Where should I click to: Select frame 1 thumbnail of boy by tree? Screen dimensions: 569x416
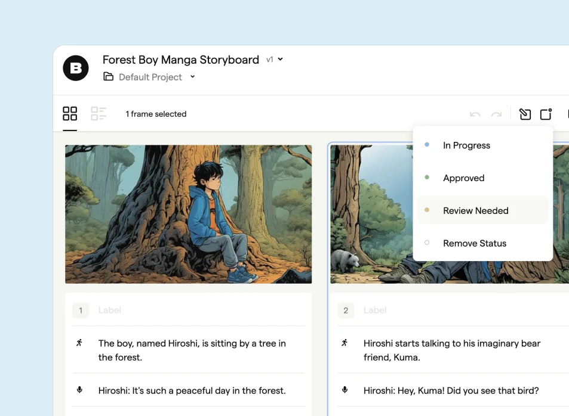tap(188, 214)
